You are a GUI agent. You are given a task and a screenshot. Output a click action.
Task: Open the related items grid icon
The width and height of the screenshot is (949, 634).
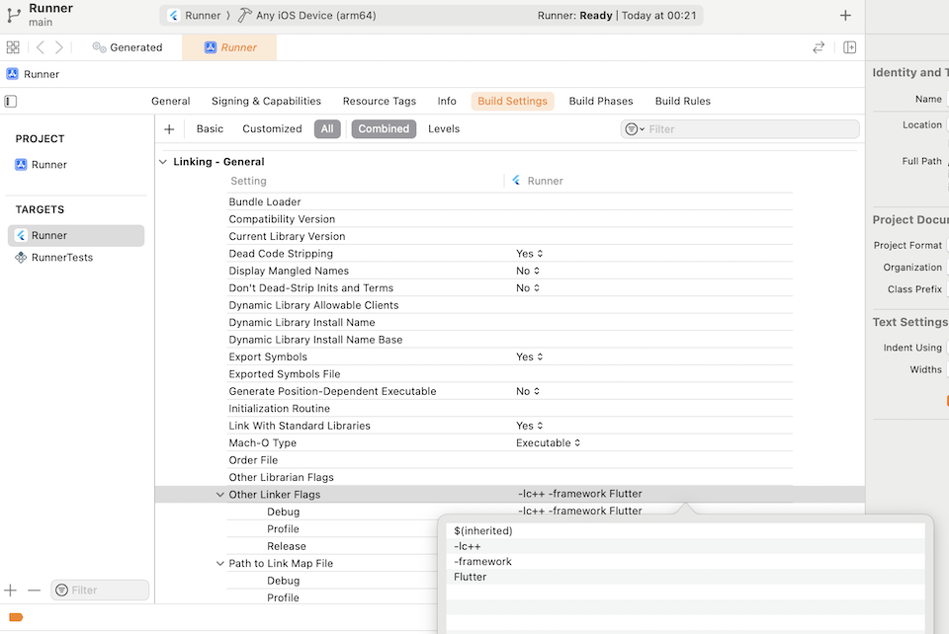pyautogui.click(x=13, y=47)
